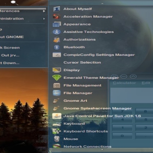Open Appearance preferences entry

click(77, 24)
